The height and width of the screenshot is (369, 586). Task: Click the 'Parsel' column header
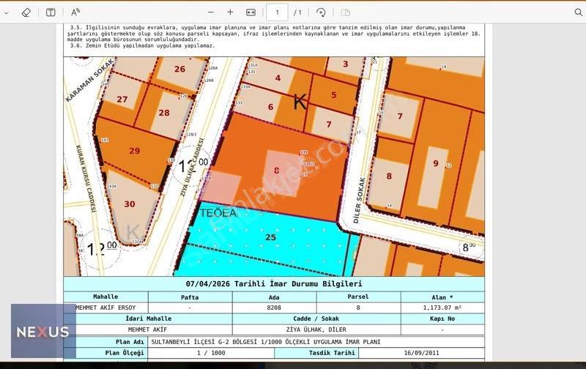[x=358, y=297]
